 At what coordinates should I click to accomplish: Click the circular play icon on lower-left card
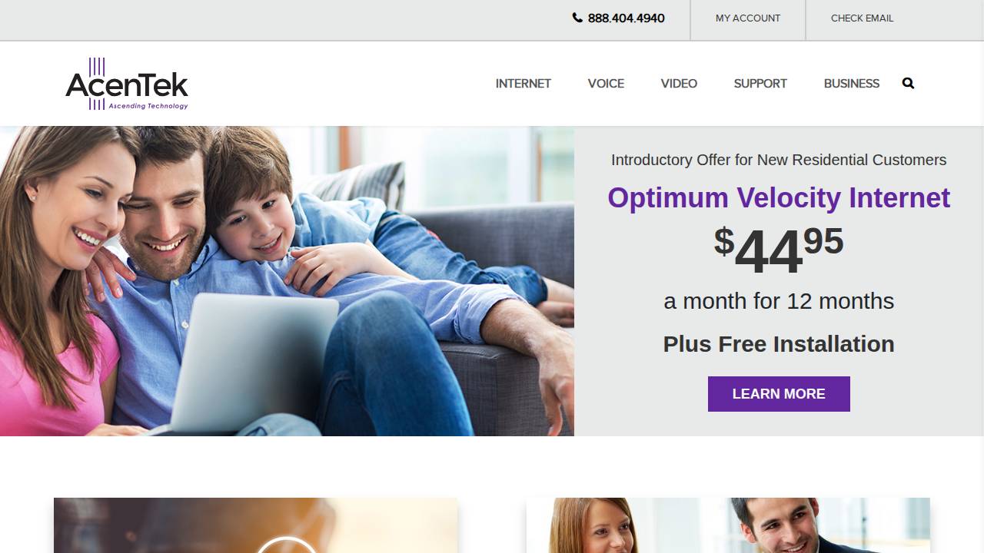tap(286, 544)
